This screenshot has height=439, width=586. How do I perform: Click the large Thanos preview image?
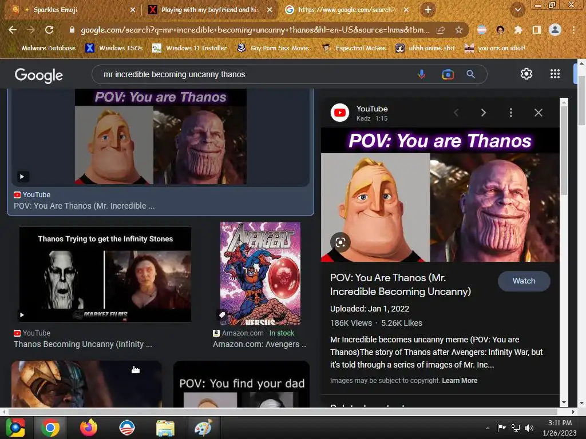pos(440,194)
